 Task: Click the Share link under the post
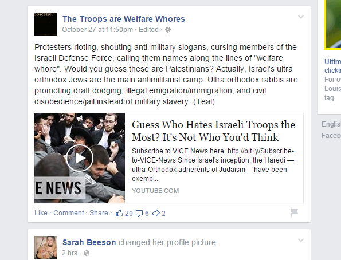tap(99, 213)
